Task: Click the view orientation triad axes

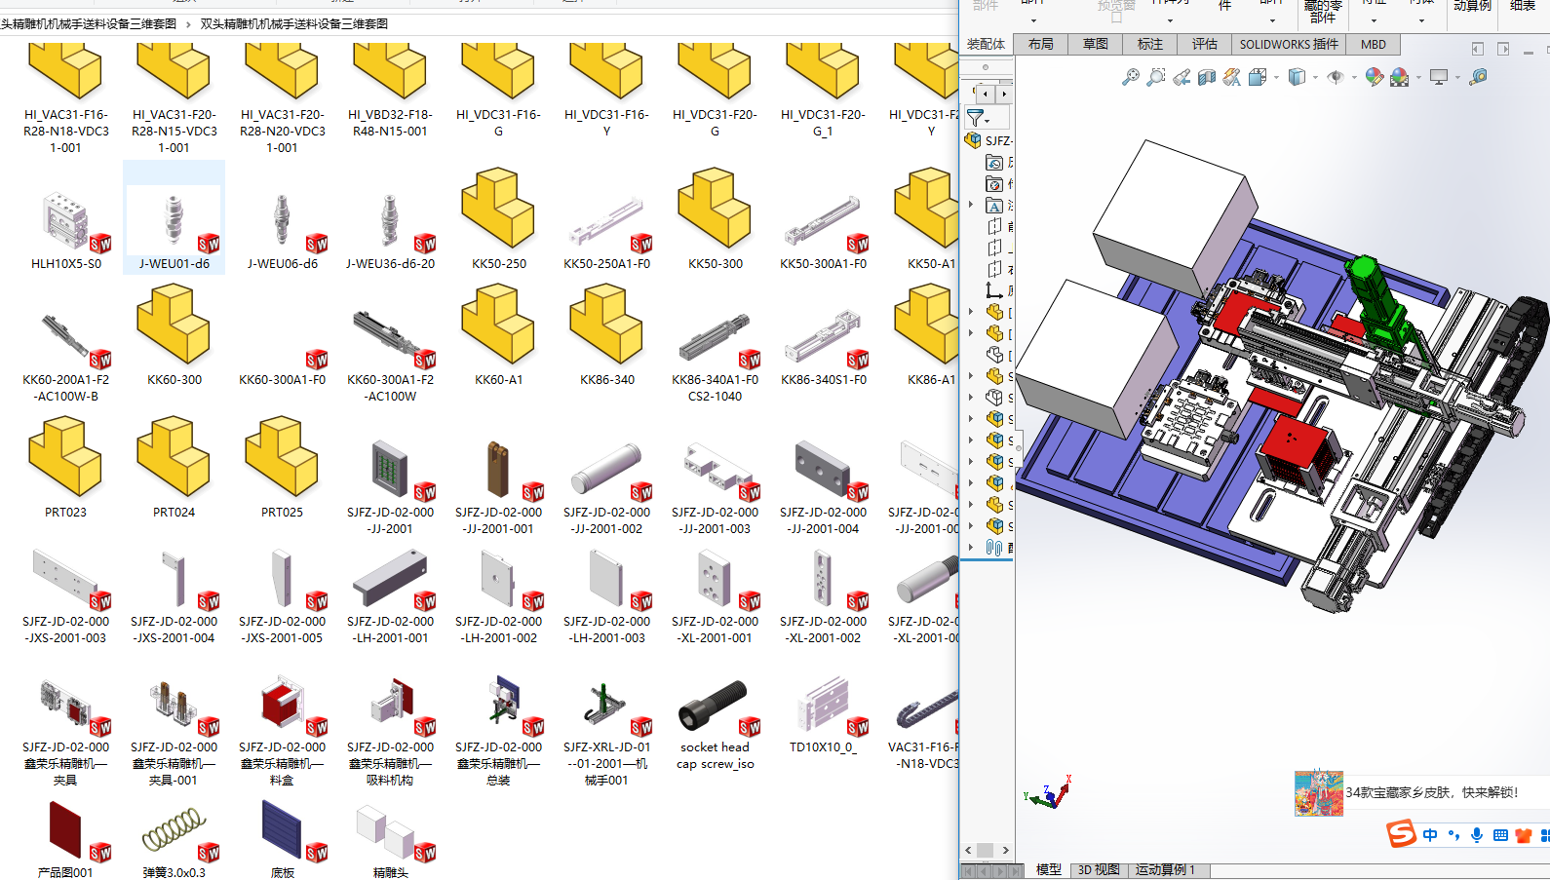Action: (x=1048, y=792)
